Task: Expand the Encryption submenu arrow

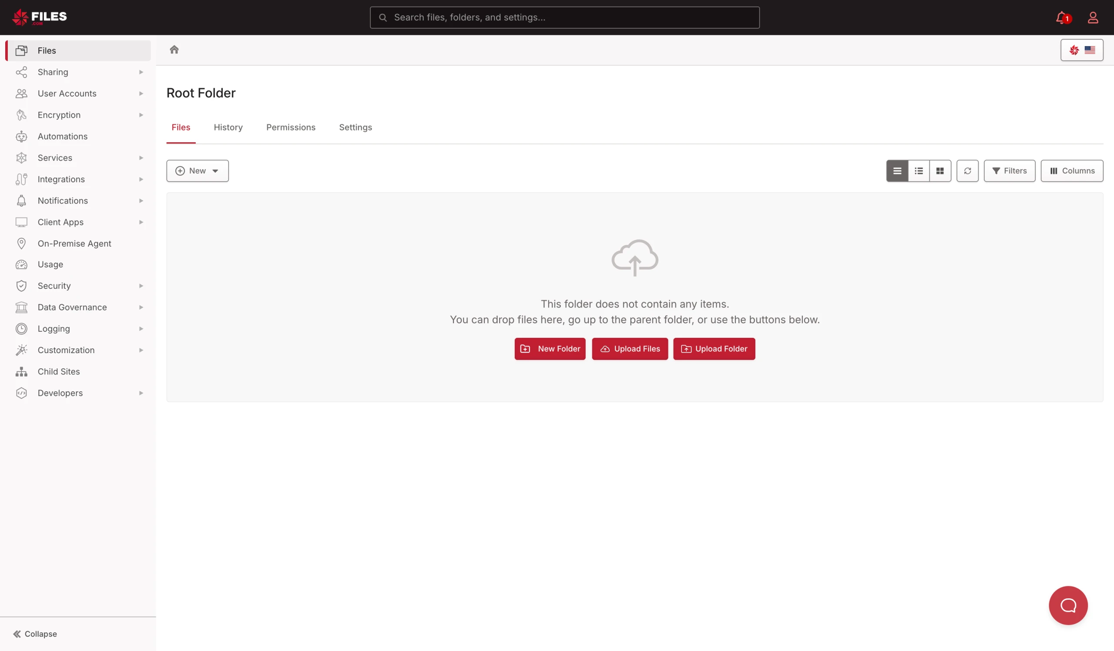Action: pos(141,115)
